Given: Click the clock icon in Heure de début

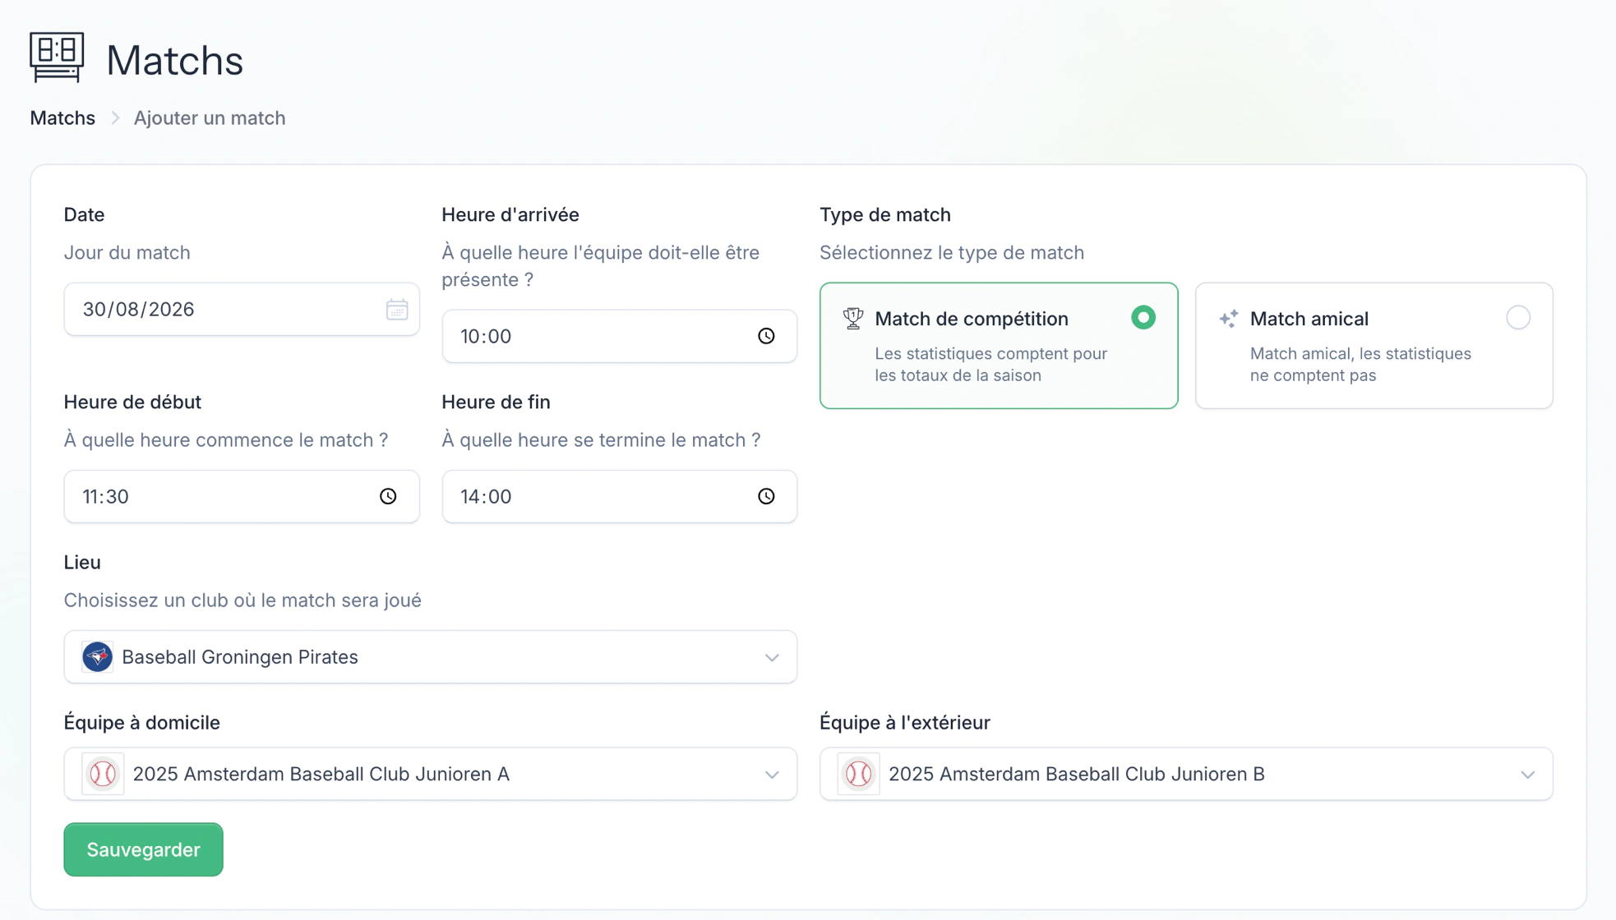Looking at the screenshot, I should coord(388,496).
